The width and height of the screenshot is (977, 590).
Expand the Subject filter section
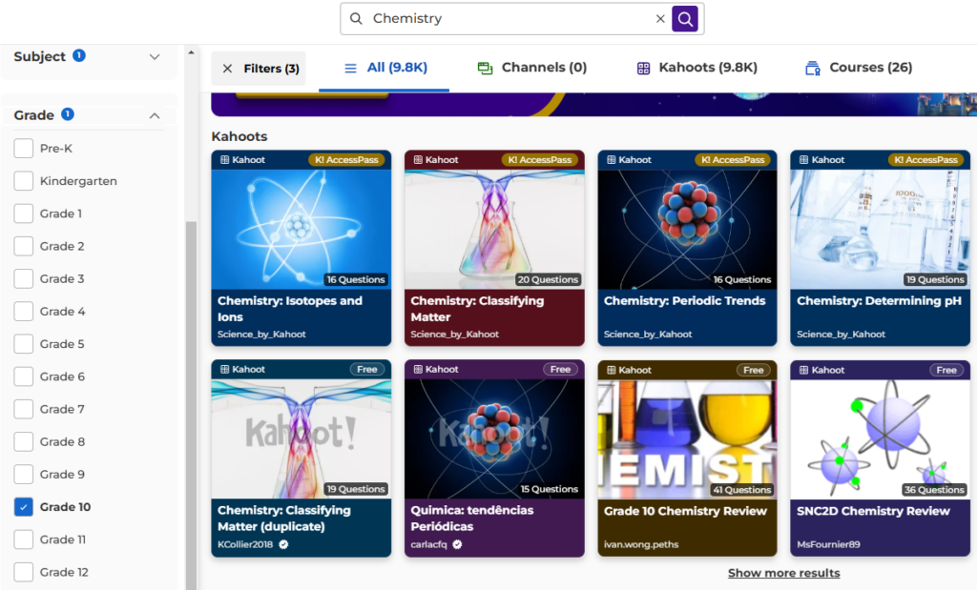(x=155, y=56)
